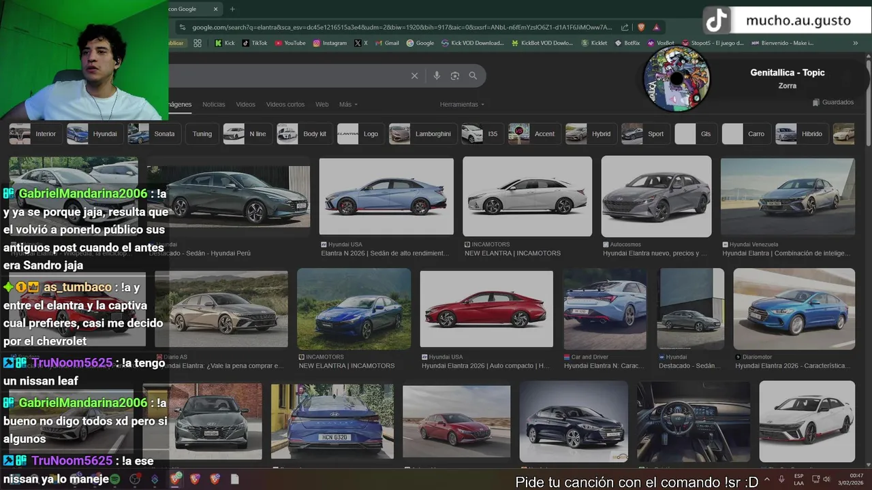This screenshot has width=872, height=490.
Task: Open the Kick VOD Downloader bookmark
Action: click(x=472, y=43)
